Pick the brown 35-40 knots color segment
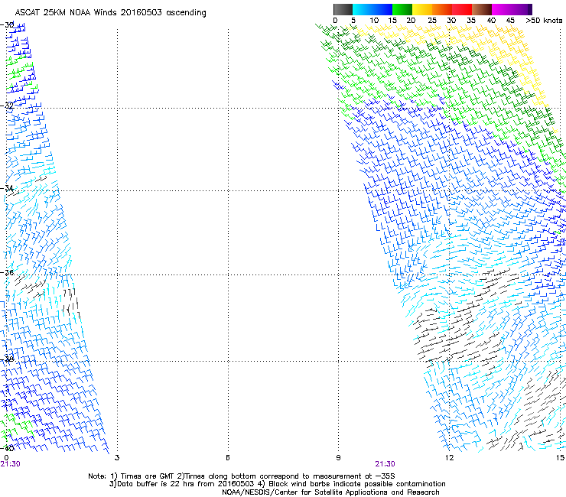This screenshot has width=566, height=497. click(x=482, y=9)
